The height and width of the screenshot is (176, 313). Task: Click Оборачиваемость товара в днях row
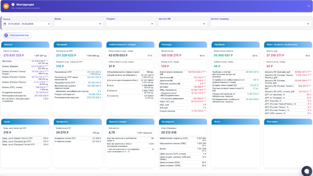[130, 72]
